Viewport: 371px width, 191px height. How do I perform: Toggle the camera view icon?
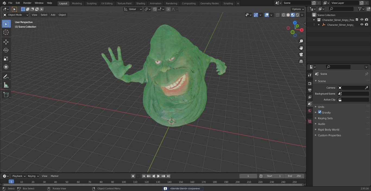click(301, 55)
